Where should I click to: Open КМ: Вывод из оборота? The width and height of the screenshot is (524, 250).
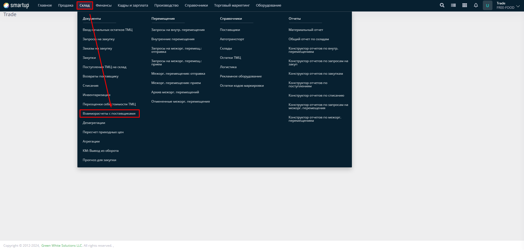click(100, 151)
